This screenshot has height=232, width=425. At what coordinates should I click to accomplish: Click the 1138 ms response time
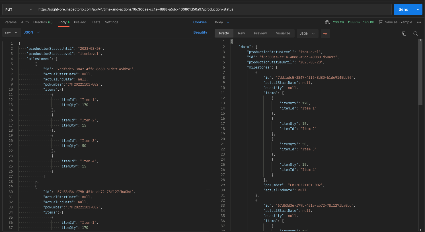(354, 22)
